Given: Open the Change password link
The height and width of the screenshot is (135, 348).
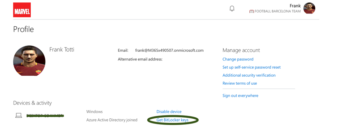Looking at the screenshot, I should click(x=238, y=59).
